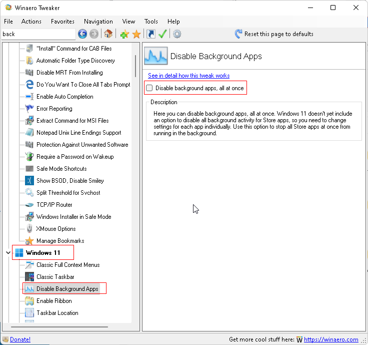
Task: Open See in detail how this tweak works
Action: pos(188,76)
